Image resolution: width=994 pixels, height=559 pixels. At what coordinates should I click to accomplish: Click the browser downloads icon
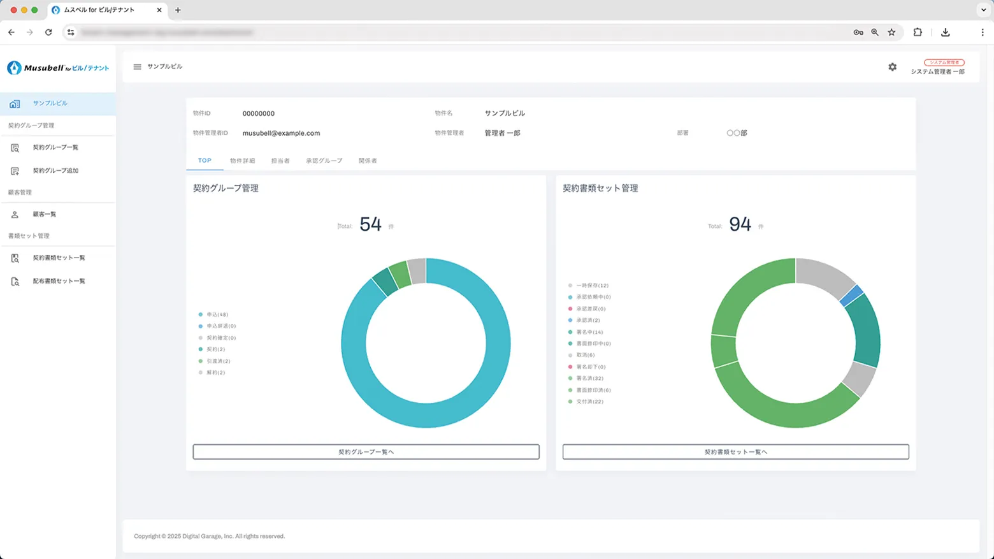coord(945,33)
